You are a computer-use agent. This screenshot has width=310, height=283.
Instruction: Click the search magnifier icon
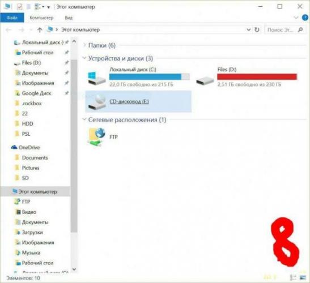300,29
